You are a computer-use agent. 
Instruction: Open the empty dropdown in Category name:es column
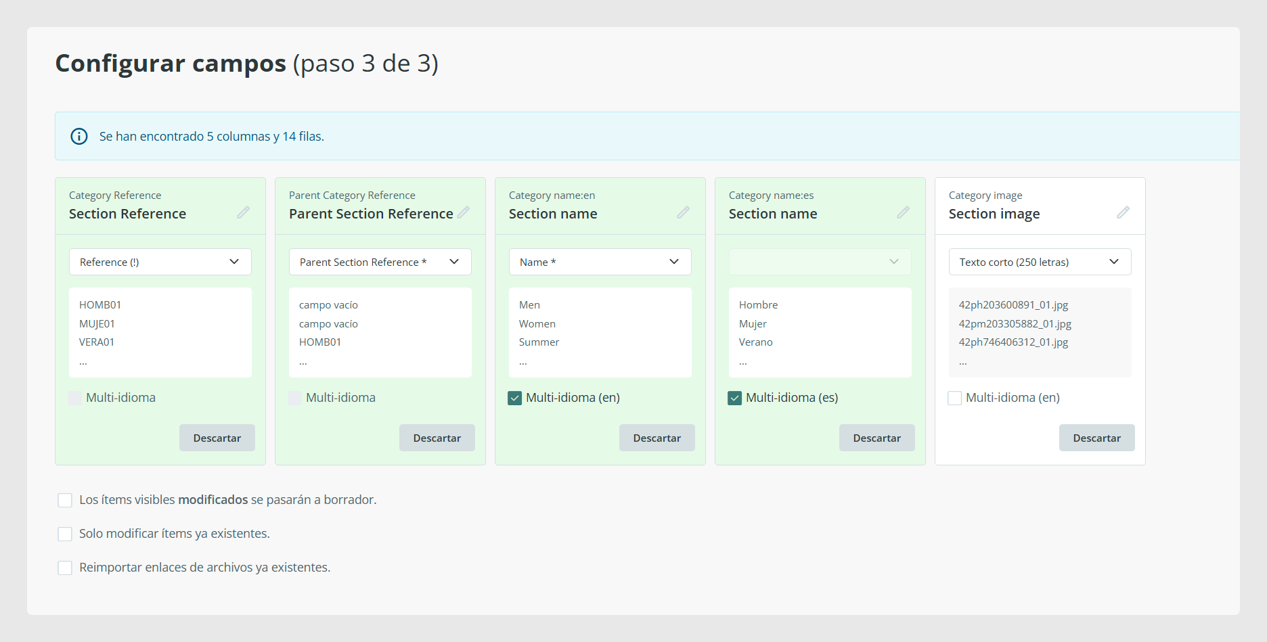(820, 262)
